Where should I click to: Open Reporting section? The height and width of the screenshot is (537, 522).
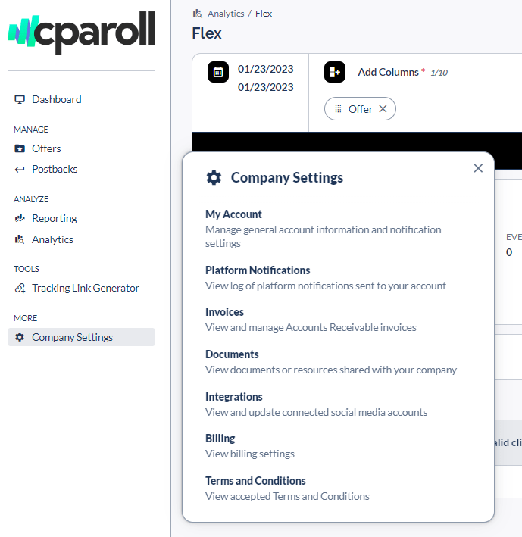[55, 218]
